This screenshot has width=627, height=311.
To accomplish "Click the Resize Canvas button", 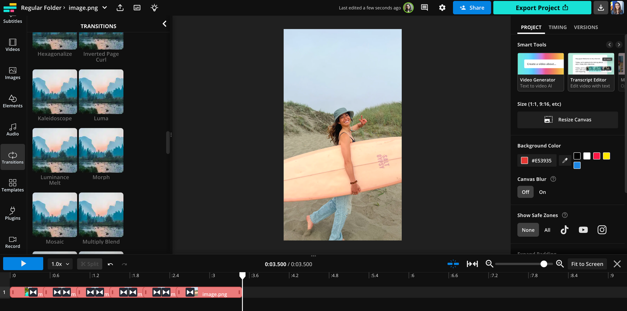I will 567,120.
